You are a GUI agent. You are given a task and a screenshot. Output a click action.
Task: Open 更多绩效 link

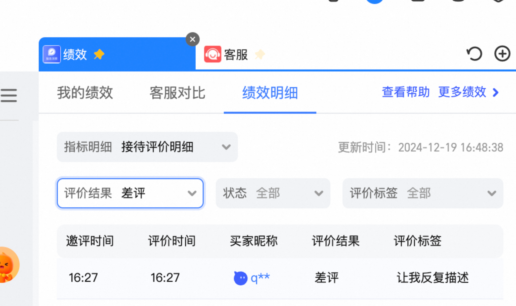click(462, 92)
